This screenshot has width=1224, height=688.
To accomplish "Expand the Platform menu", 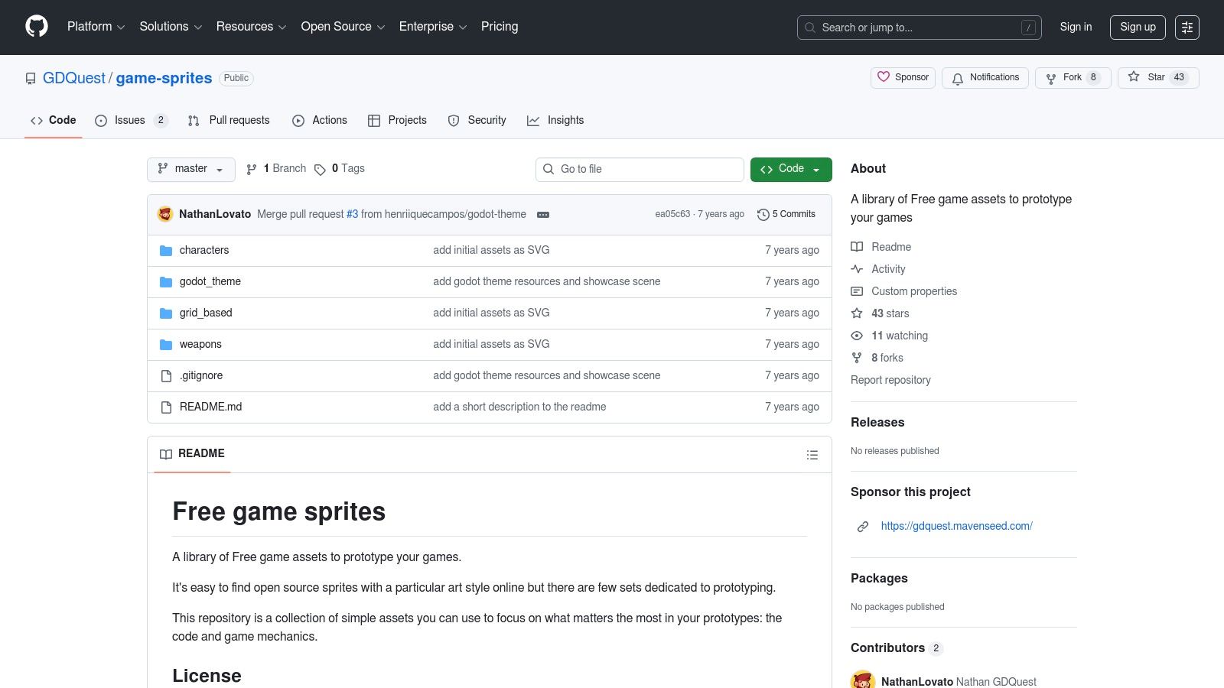I will tap(96, 27).
